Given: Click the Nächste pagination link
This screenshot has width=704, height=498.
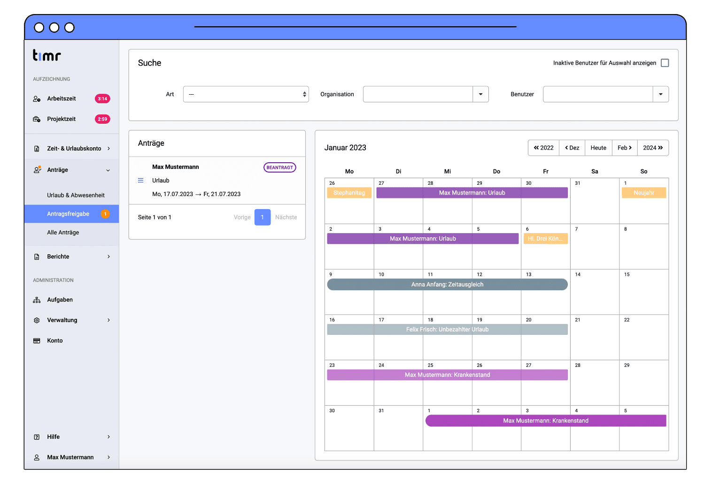Looking at the screenshot, I should (286, 218).
